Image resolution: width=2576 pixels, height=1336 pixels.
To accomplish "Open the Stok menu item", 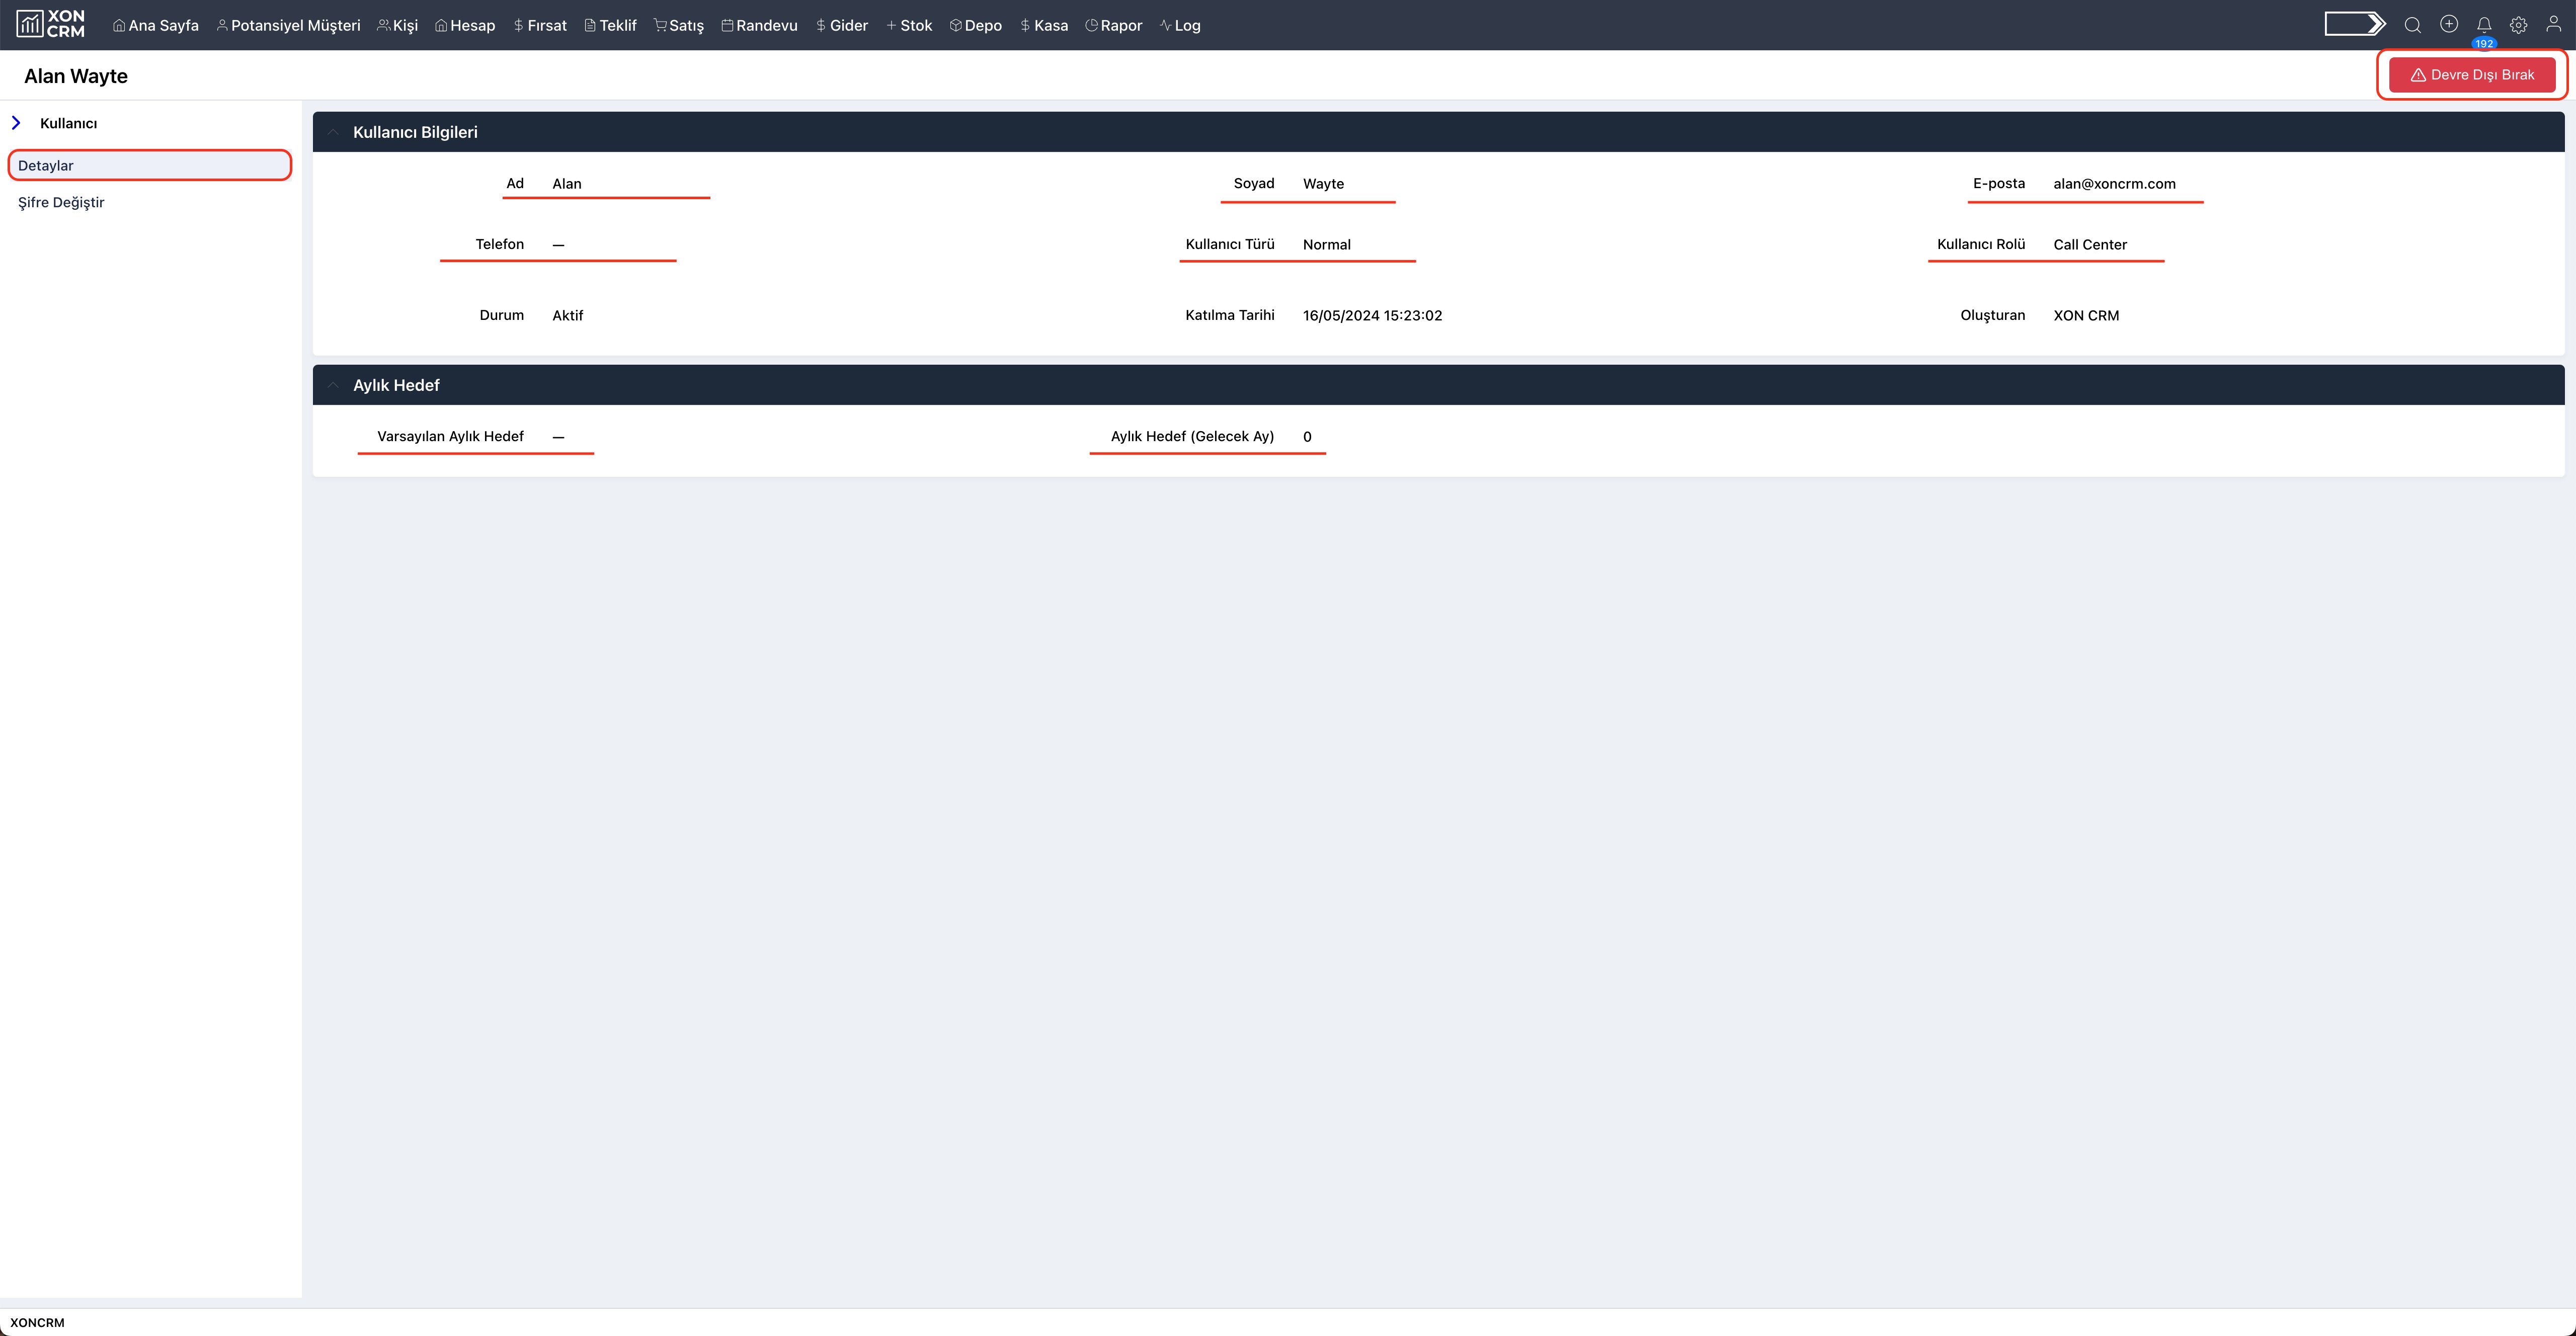I will pos(908,25).
